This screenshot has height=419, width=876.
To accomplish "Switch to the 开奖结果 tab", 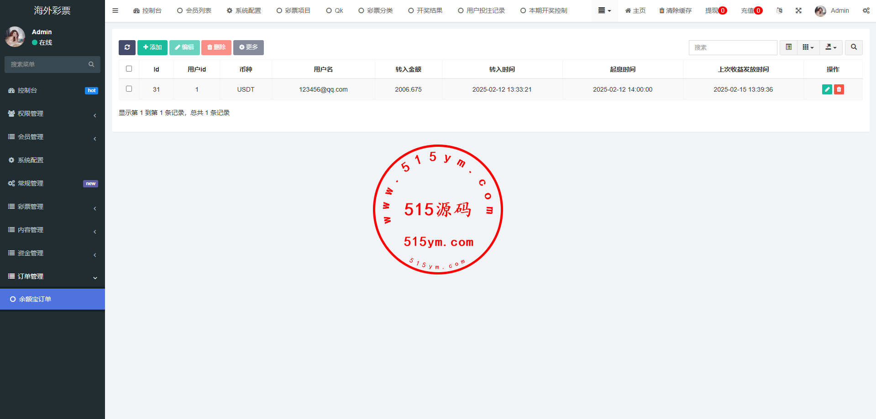I will click(x=425, y=10).
